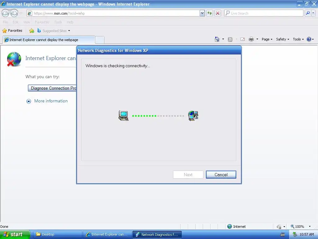Go forward with the Forward arrow button
Image resolution: width=318 pixels, height=239 pixels.
click(x=14, y=13)
